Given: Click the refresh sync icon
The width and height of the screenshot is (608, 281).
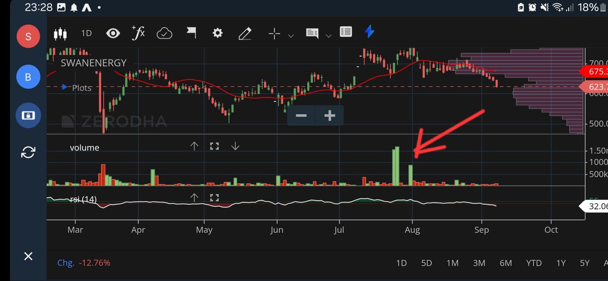Looking at the screenshot, I should (28, 152).
